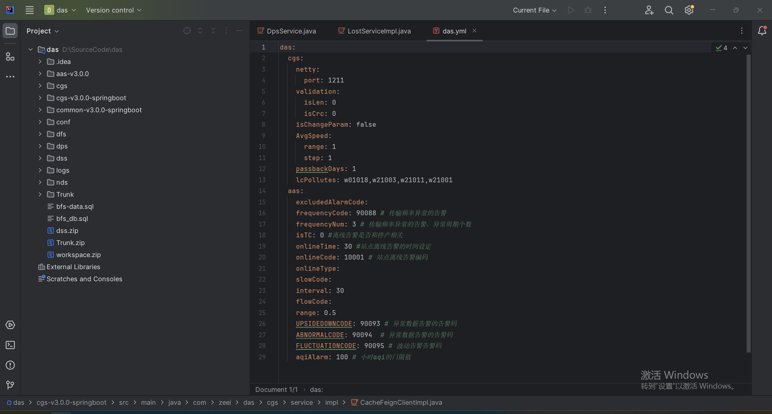Click cgs-v3.0.0-springboot breadcrumb
772x414 pixels.
[x=72, y=402]
